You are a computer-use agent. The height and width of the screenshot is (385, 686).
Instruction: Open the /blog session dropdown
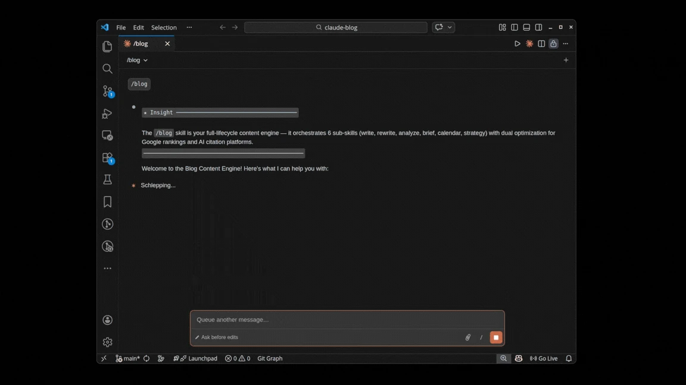coord(137,60)
